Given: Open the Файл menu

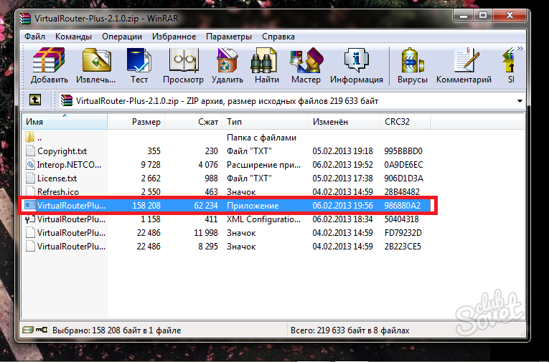Looking at the screenshot, I should (34, 36).
